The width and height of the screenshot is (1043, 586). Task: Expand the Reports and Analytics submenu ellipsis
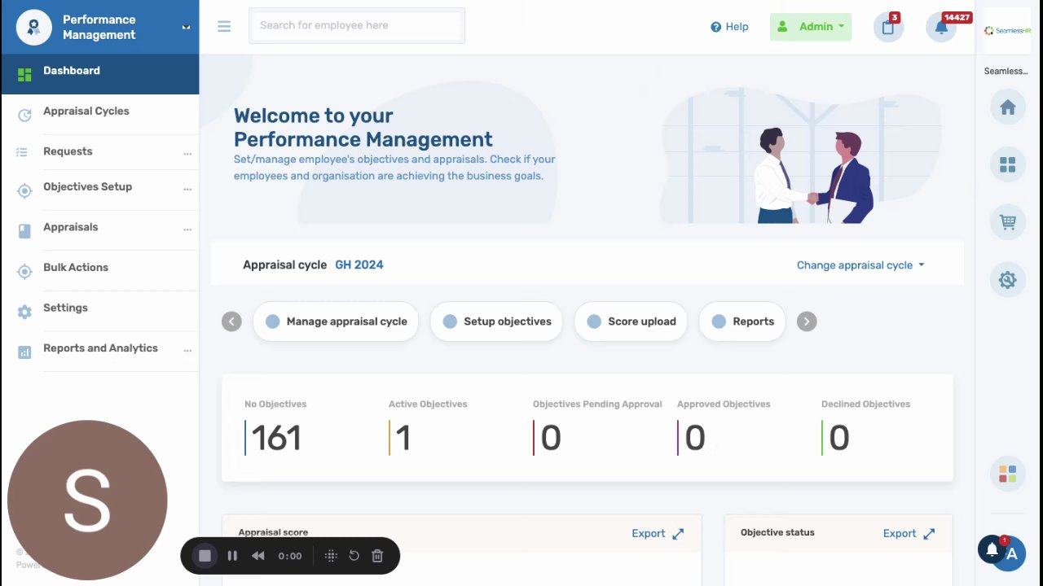pos(187,350)
